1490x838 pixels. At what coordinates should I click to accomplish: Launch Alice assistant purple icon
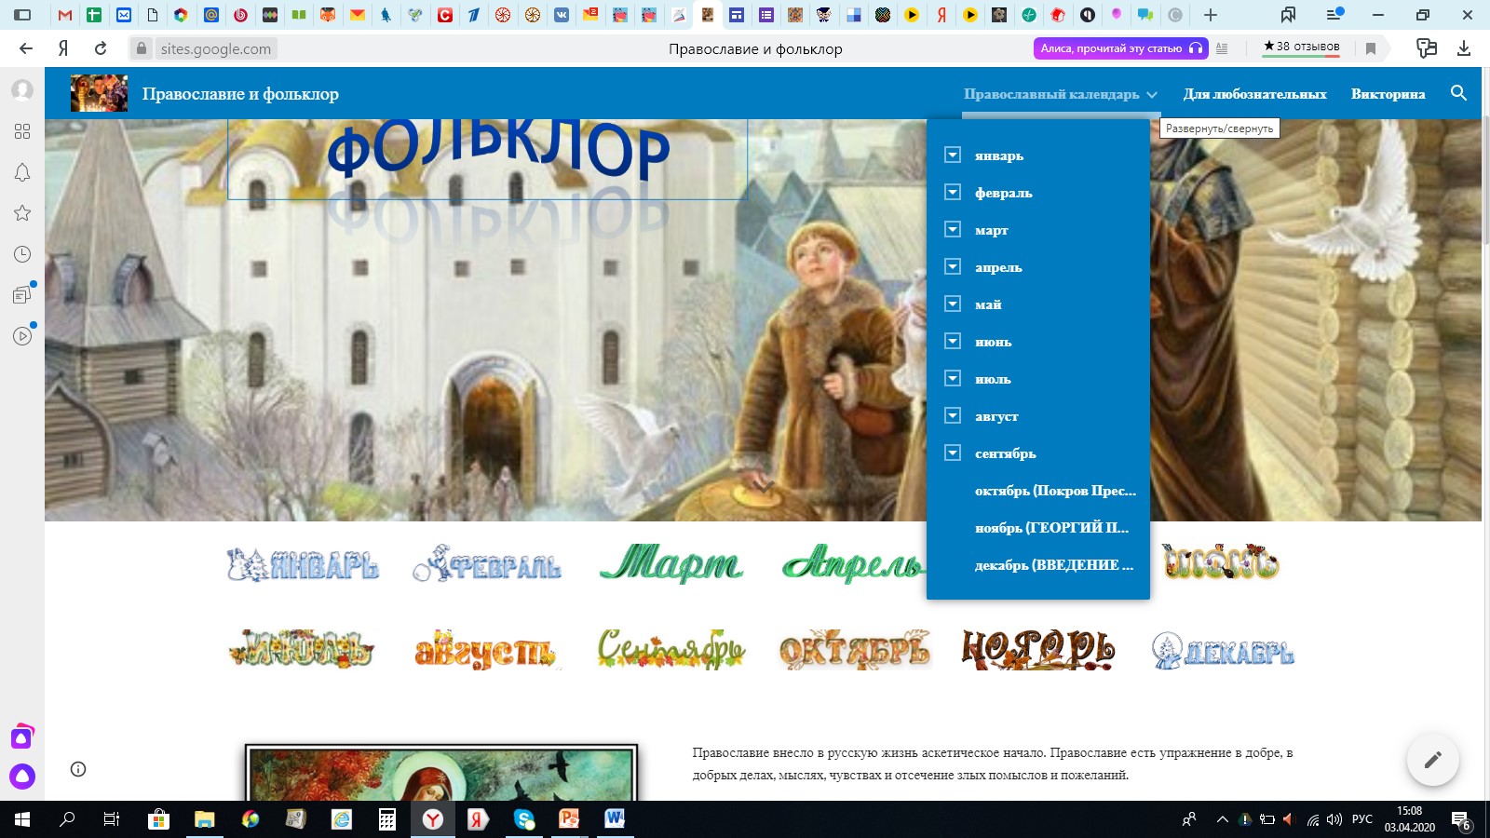click(22, 776)
